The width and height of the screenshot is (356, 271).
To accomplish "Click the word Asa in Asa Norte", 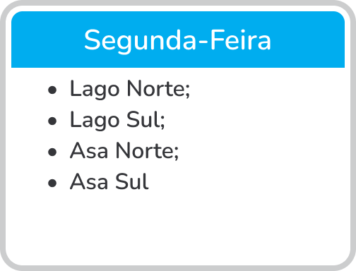I will point(89,151).
